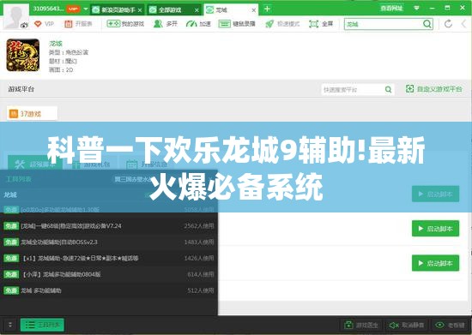This screenshot has width=472, height=335.
Task: Collapse panel with bottom-left double-arrow icon
Action: [10, 325]
